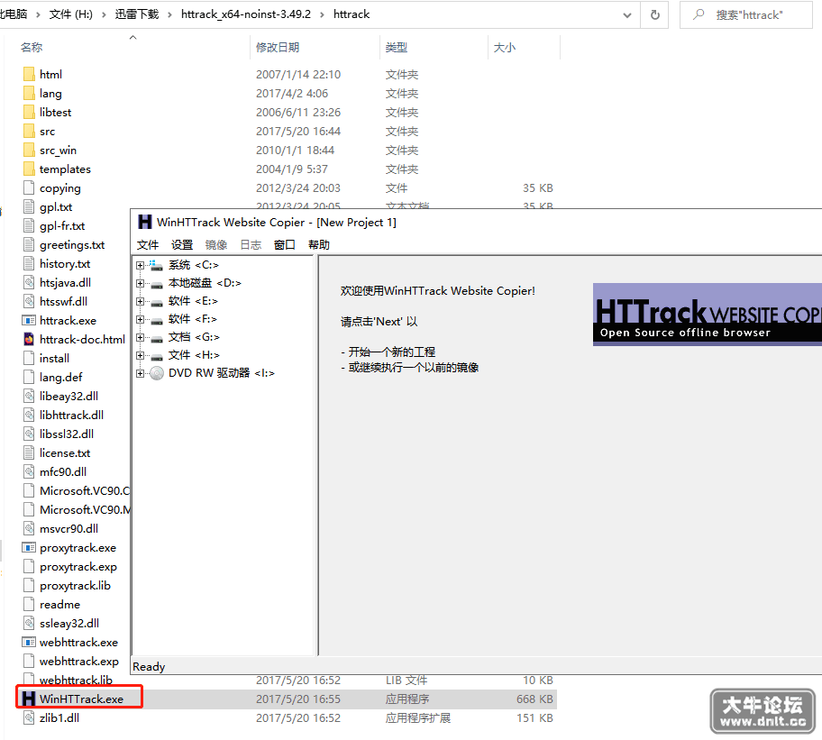The height and width of the screenshot is (740, 822).
Task: Select the DVD RW 驱动器 <I:> tree item
Action: click(x=221, y=373)
